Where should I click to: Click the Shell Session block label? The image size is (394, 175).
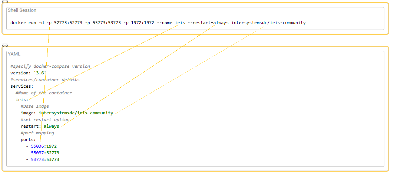(22, 10)
